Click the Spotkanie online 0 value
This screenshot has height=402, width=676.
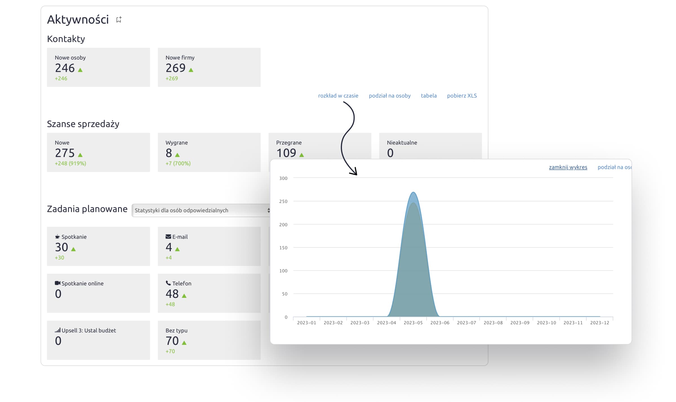[x=58, y=294]
